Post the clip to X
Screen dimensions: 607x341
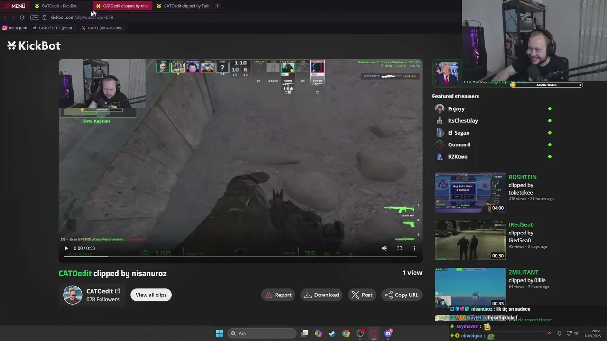pyautogui.click(x=362, y=295)
